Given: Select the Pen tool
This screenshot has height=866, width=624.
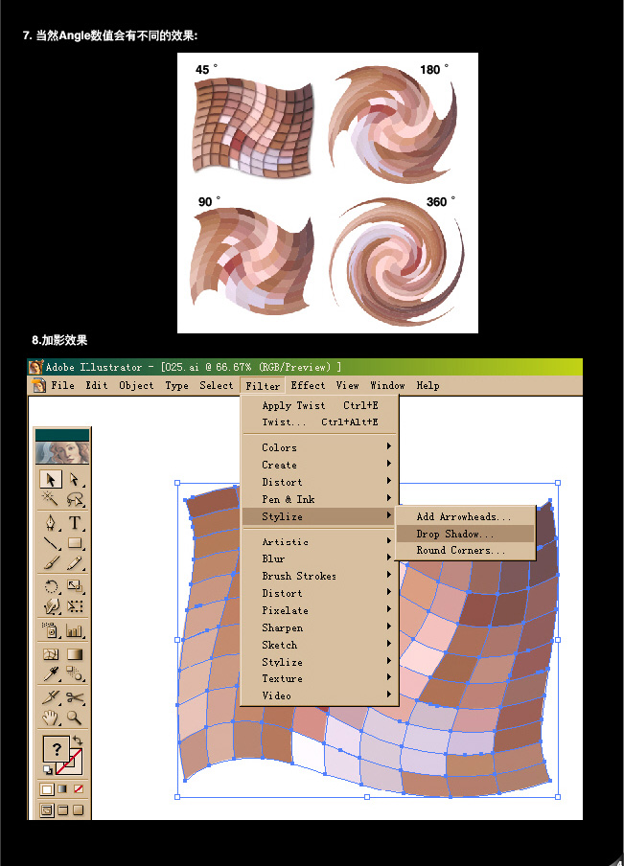Looking at the screenshot, I should point(50,522).
